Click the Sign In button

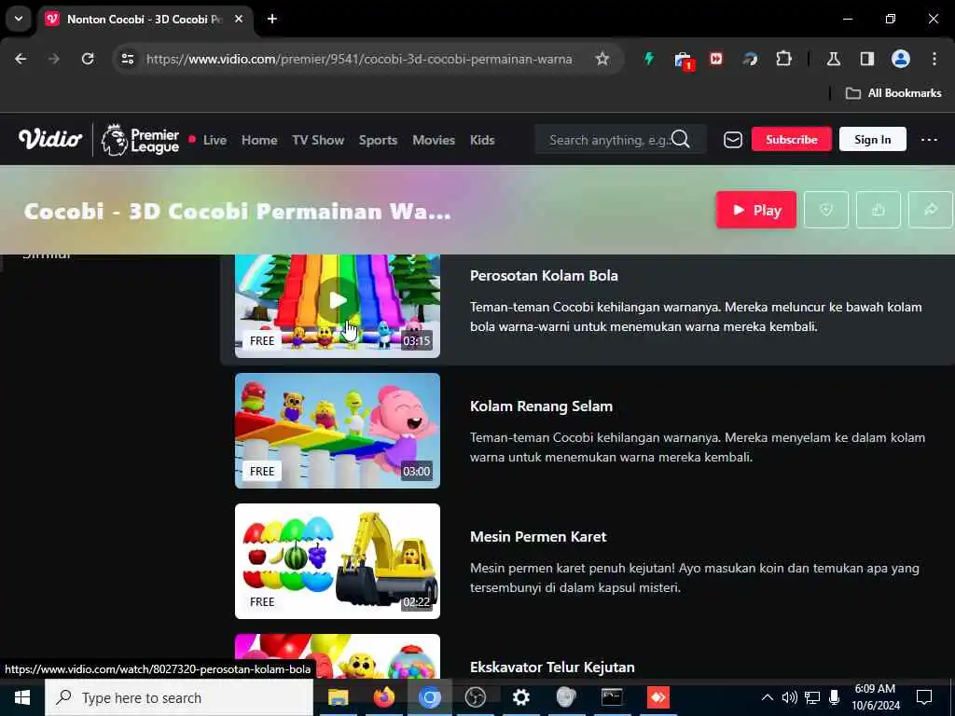[x=872, y=140]
